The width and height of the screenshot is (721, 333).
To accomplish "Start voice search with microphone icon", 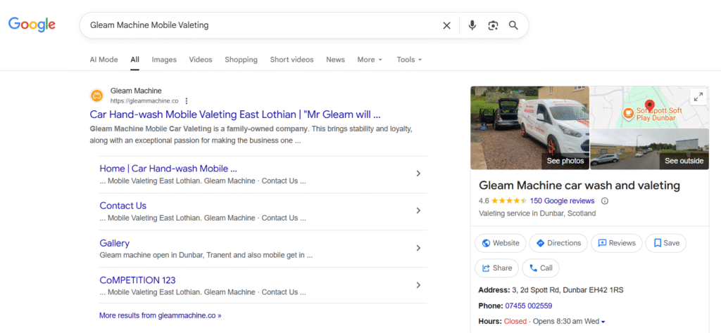I will point(472,25).
